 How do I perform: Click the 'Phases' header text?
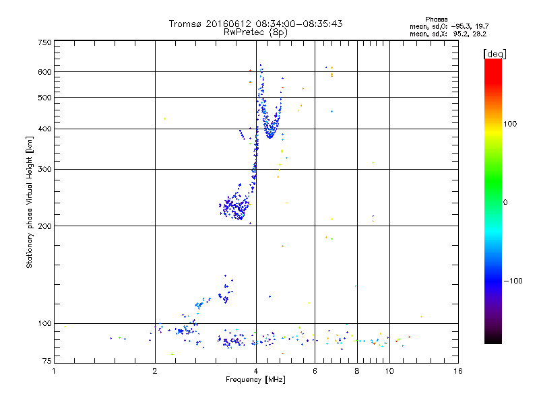[x=436, y=20]
